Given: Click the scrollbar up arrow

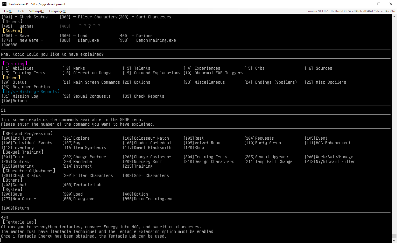Looking at the screenshot, I should pyautogui.click(x=394, y=17).
